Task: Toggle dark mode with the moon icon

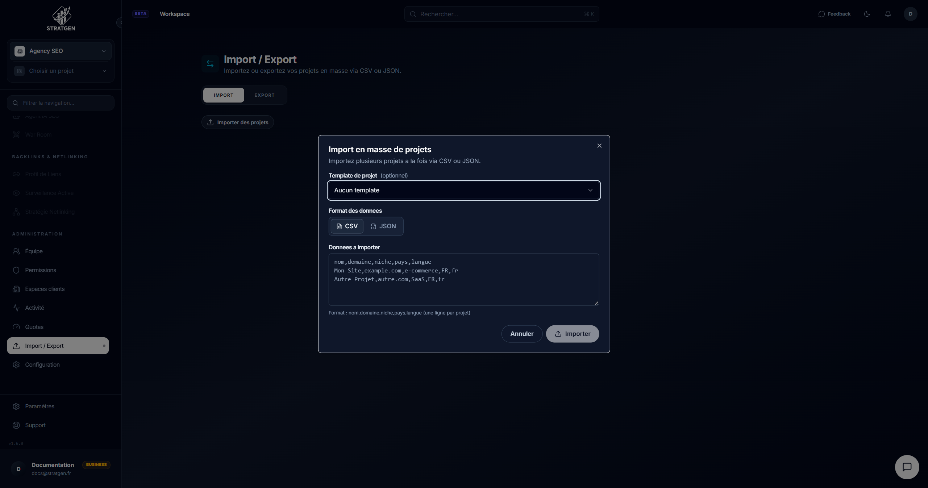Action: (x=867, y=14)
